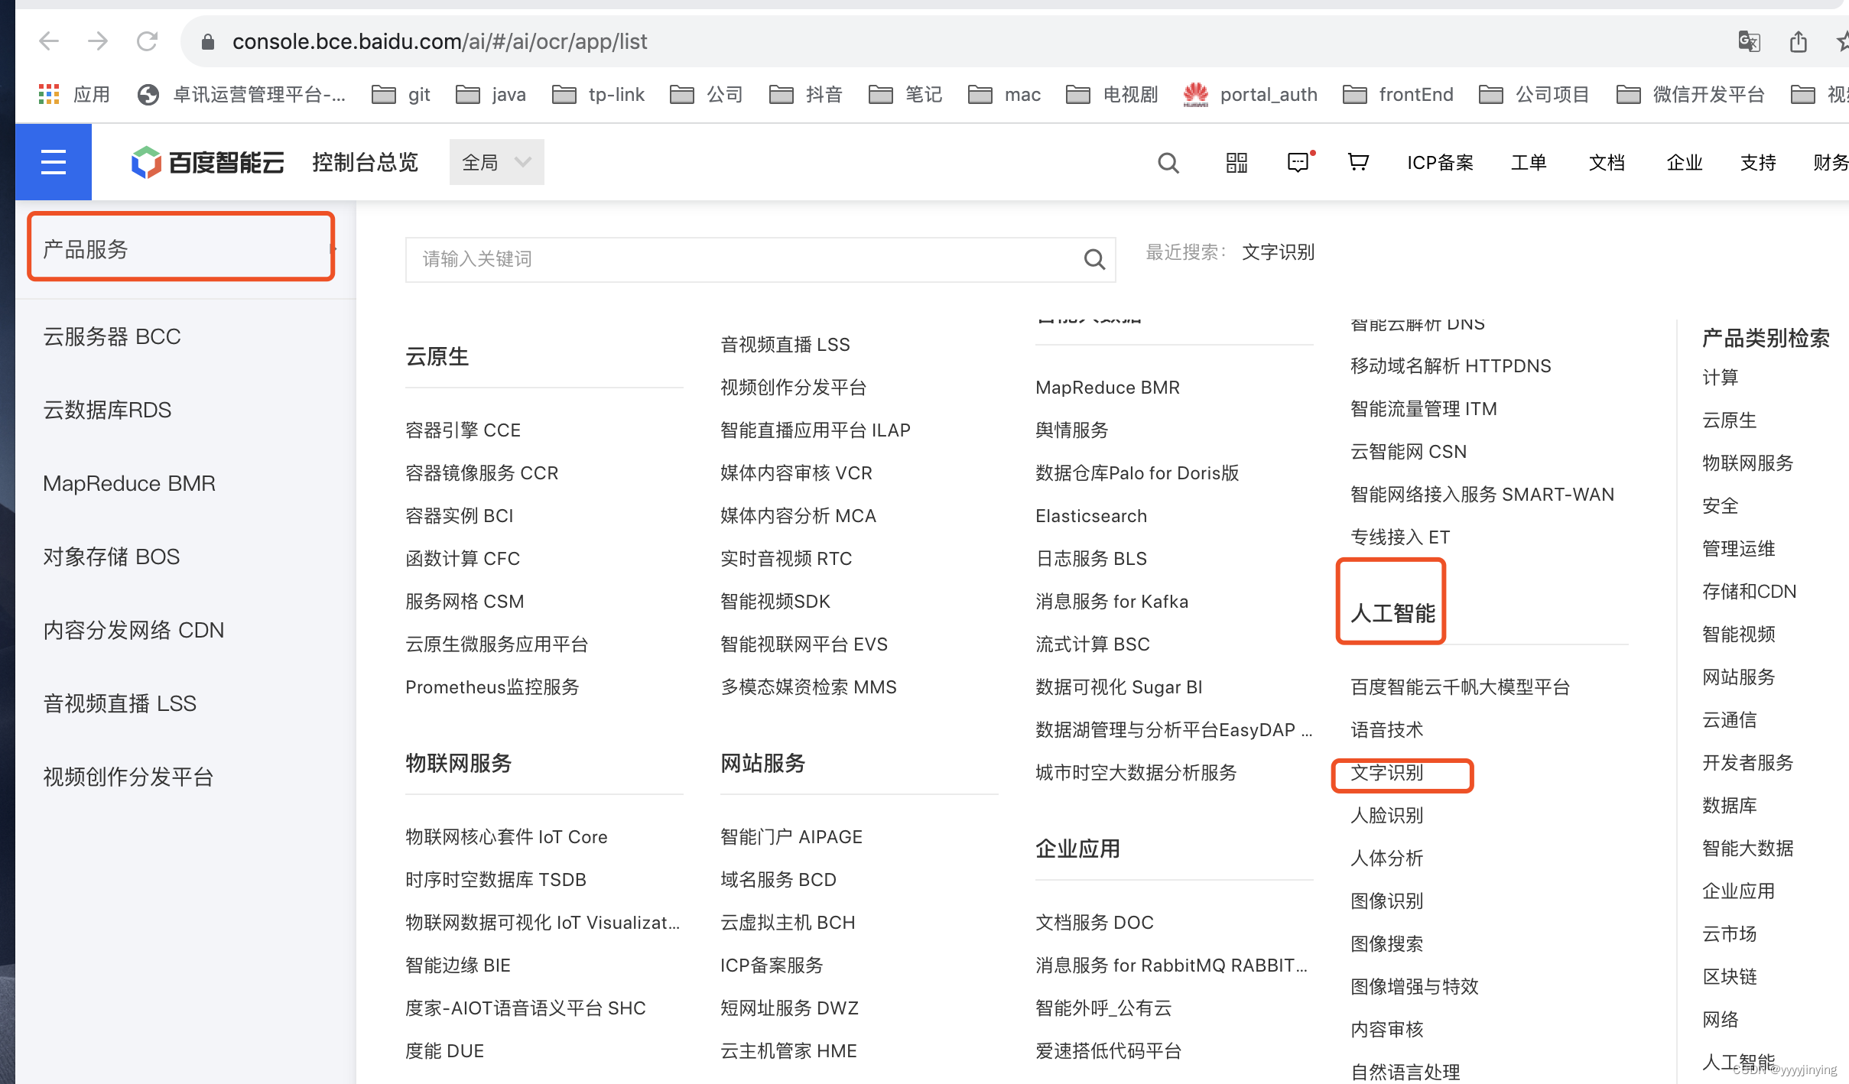
Task: Open 域名服务 BCD link
Action: (x=778, y=880)
